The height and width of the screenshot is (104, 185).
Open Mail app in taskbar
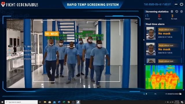[54, 102]
